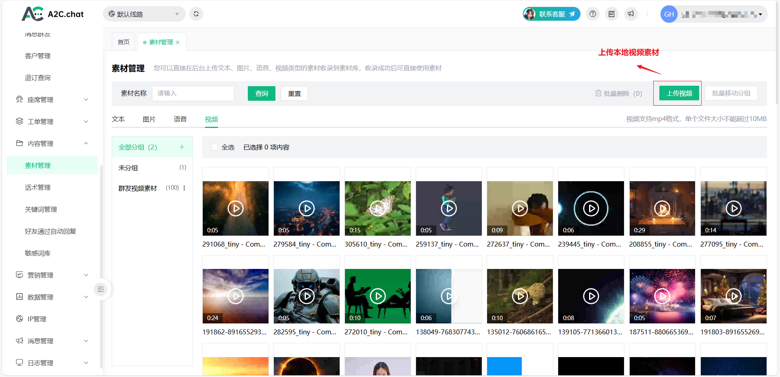Viewport: 780px width, 377px height.
Task: Go to the 首页 tab
Action: pyautogui.click(x=123, y=42)
